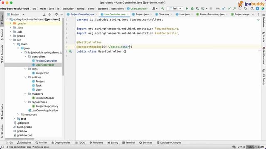Open the user account icon dropdown
This screenshot has width=266, height=149.
point(155,8)
